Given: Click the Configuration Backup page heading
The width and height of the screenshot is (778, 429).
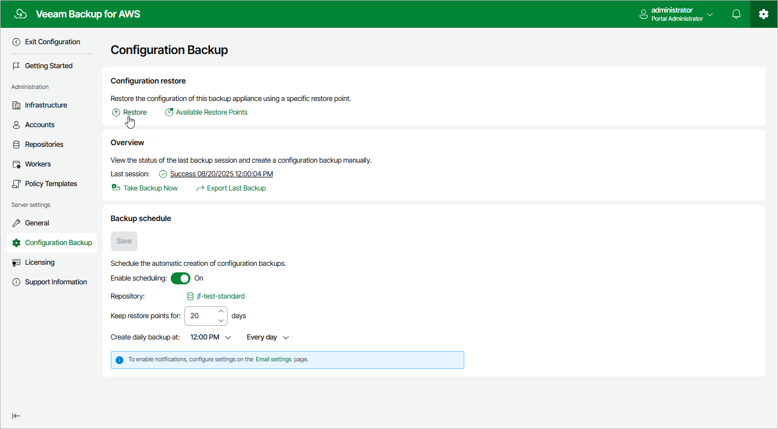Looking at the screenshot, I should point(169,50).
